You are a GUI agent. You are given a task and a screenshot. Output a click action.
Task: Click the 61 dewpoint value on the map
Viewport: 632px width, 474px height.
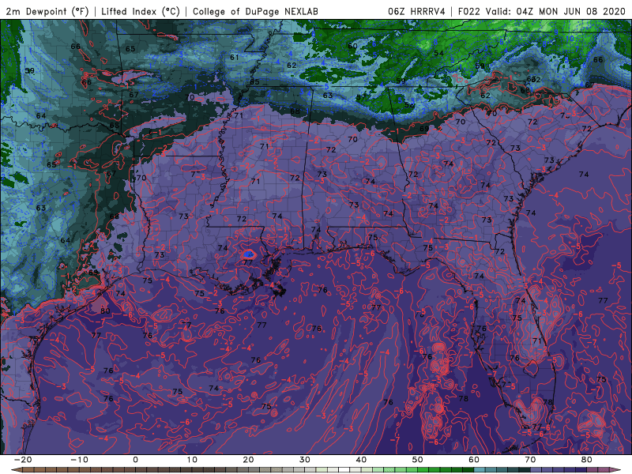coord(234,57)
